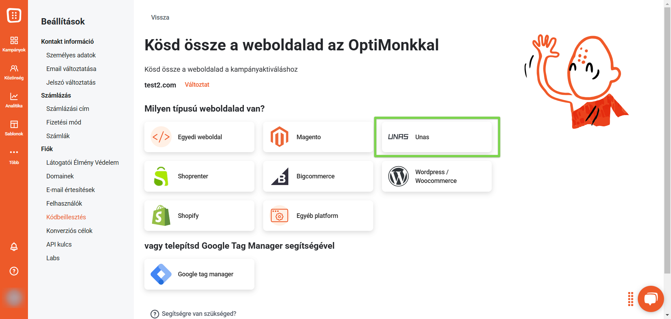Image resolution: width=671 pixels, height=319 pixels.
Task: Select the Unas platform card
Action: coord(437,137)
